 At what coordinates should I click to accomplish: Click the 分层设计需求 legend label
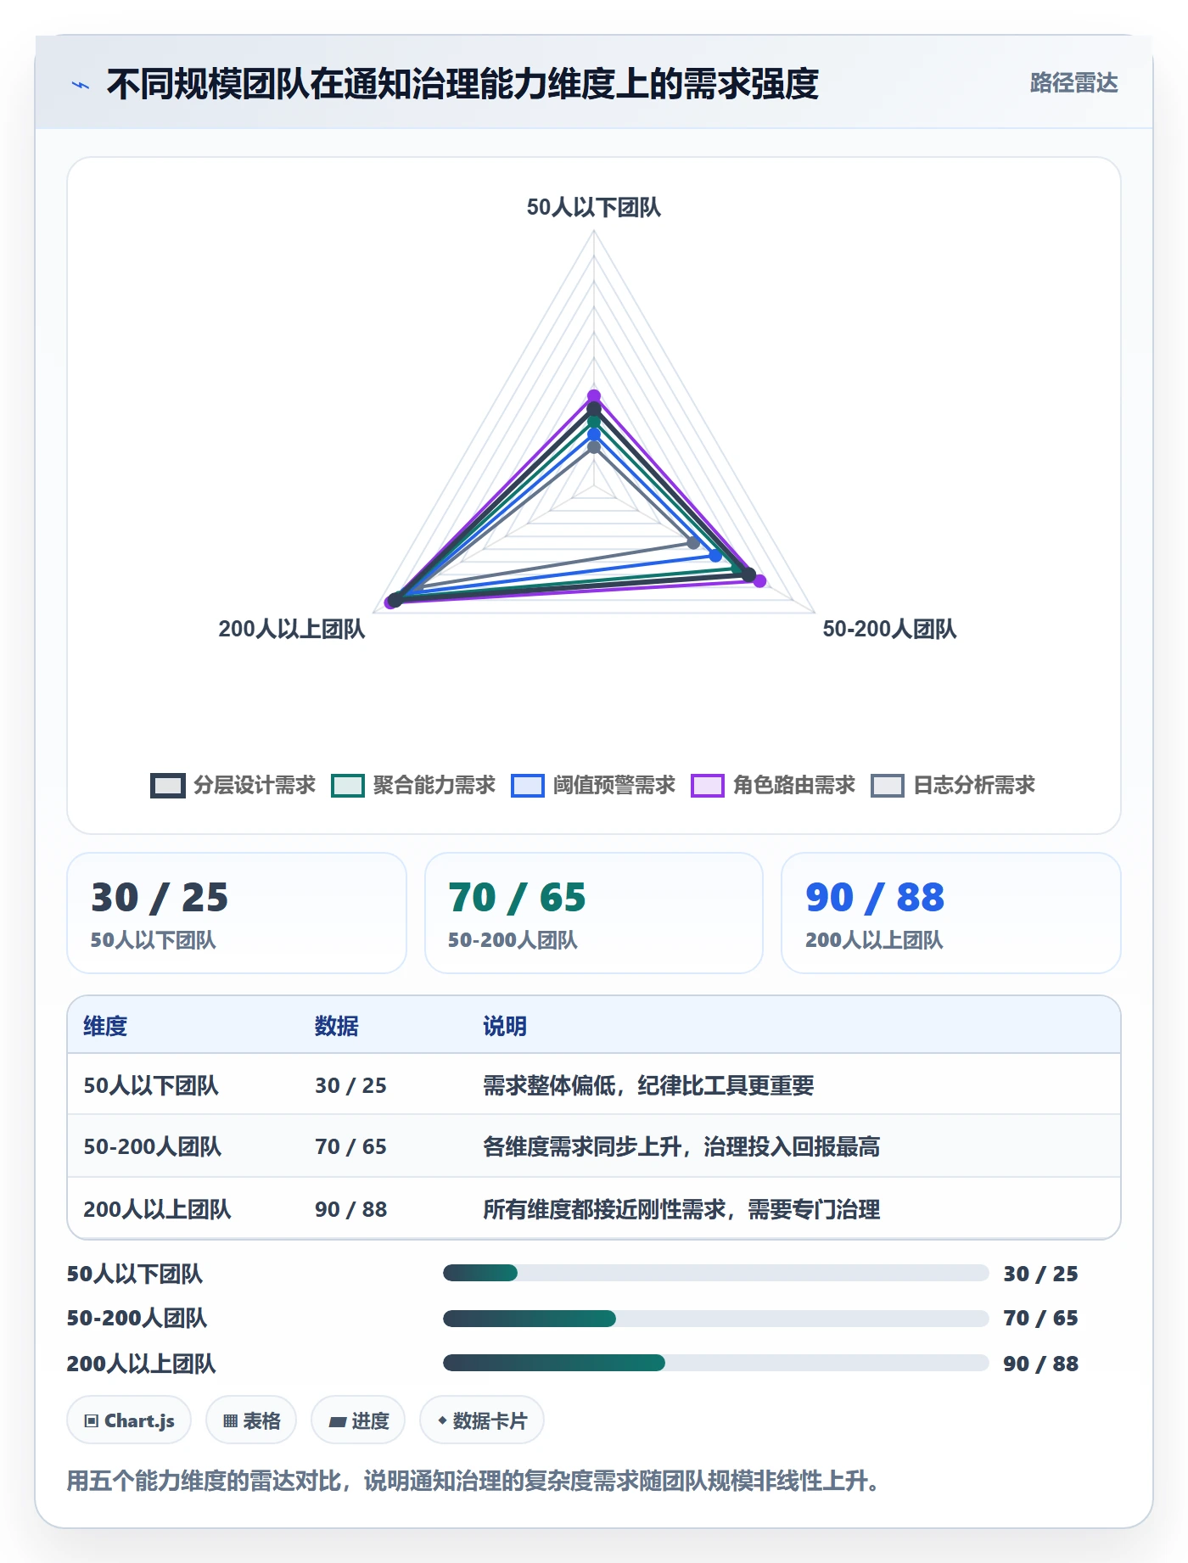tap(255, 785)
